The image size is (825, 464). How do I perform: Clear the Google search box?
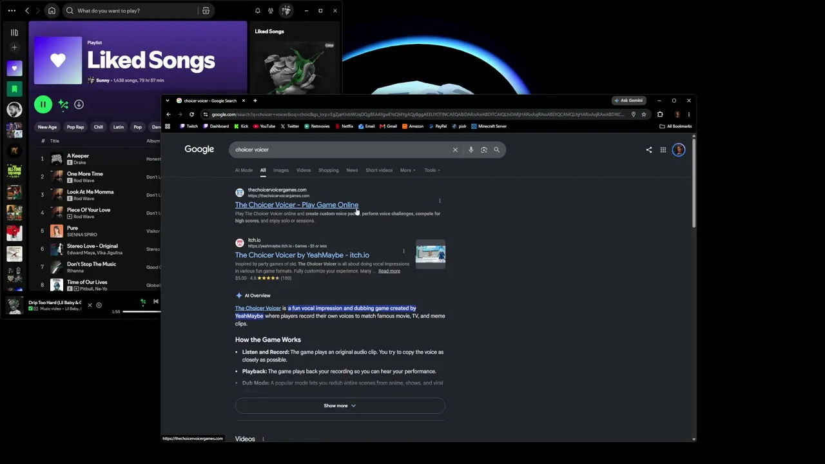pyautogui.click(x=455, y=150)
